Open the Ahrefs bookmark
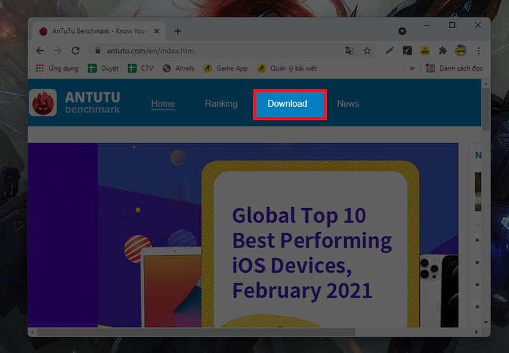This screenshot has width=509, height=353. 179,68
